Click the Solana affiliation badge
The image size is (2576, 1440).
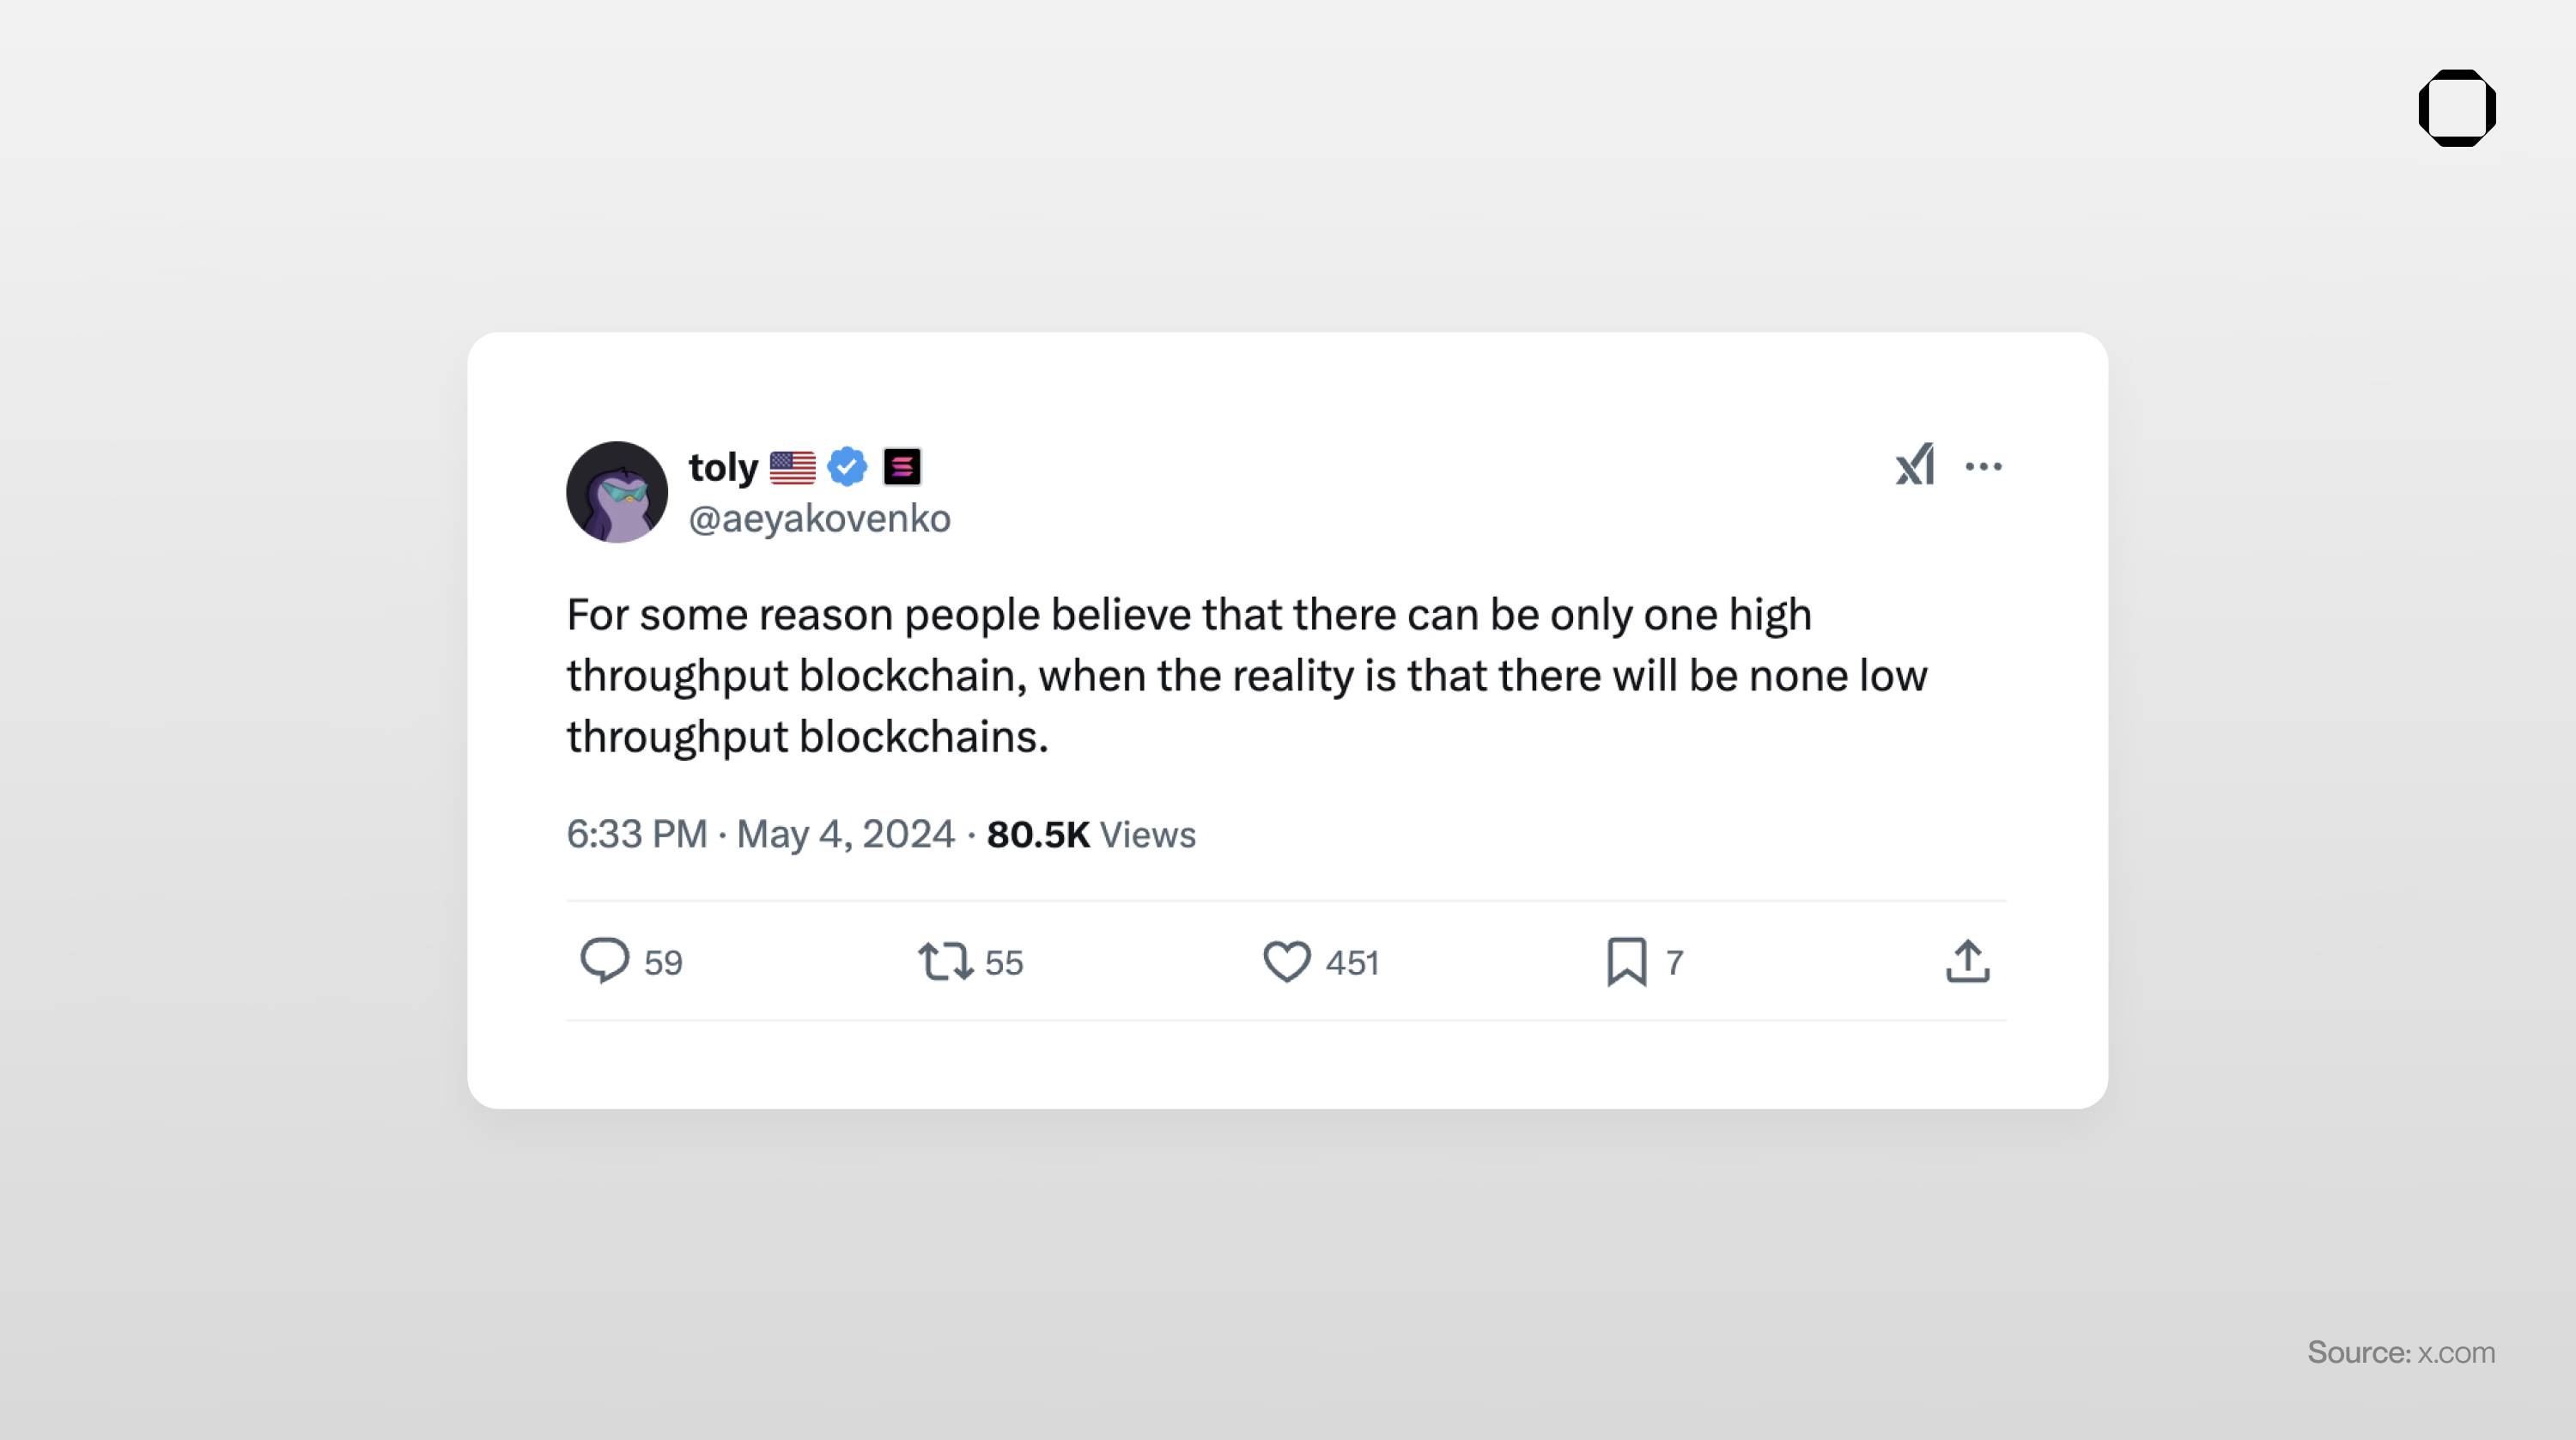(901, 466)
